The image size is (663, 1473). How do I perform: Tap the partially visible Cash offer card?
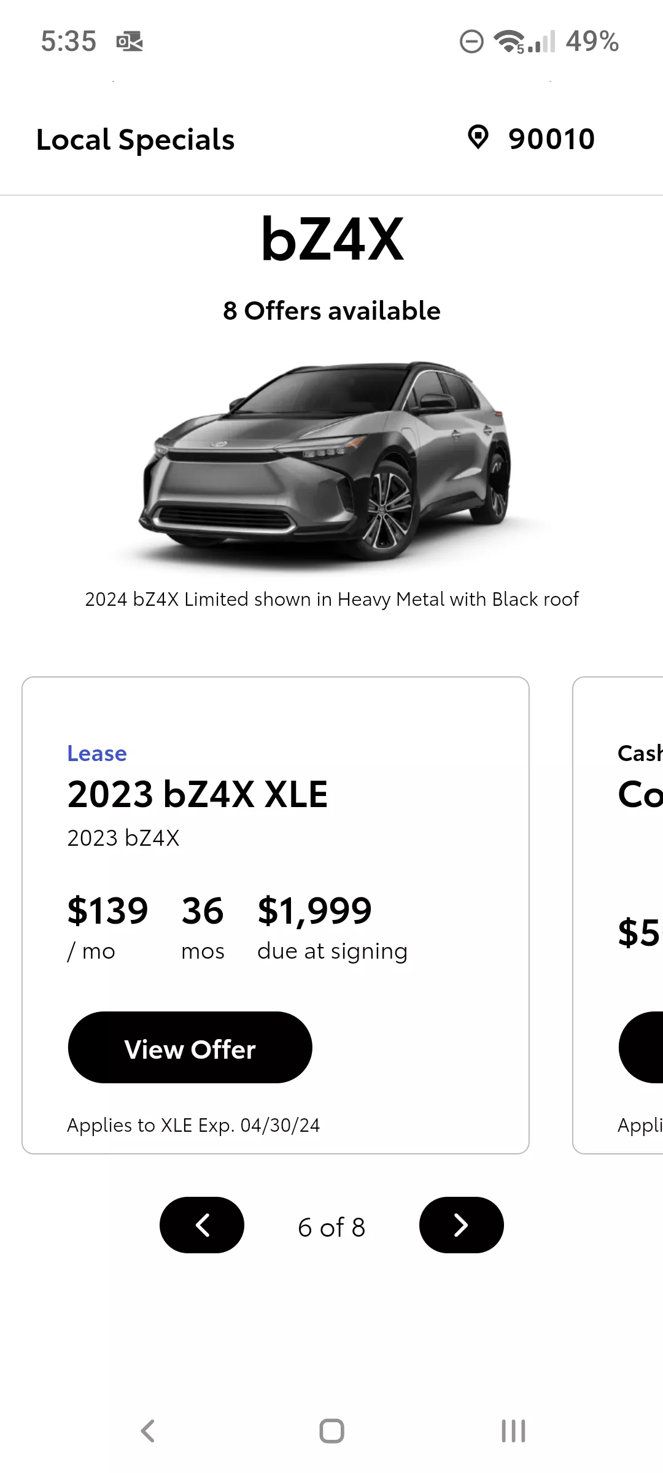pyautogui.click(x=618, y=915)
